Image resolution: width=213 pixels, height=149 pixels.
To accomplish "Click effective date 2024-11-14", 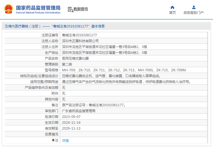I will pos(71,122).
